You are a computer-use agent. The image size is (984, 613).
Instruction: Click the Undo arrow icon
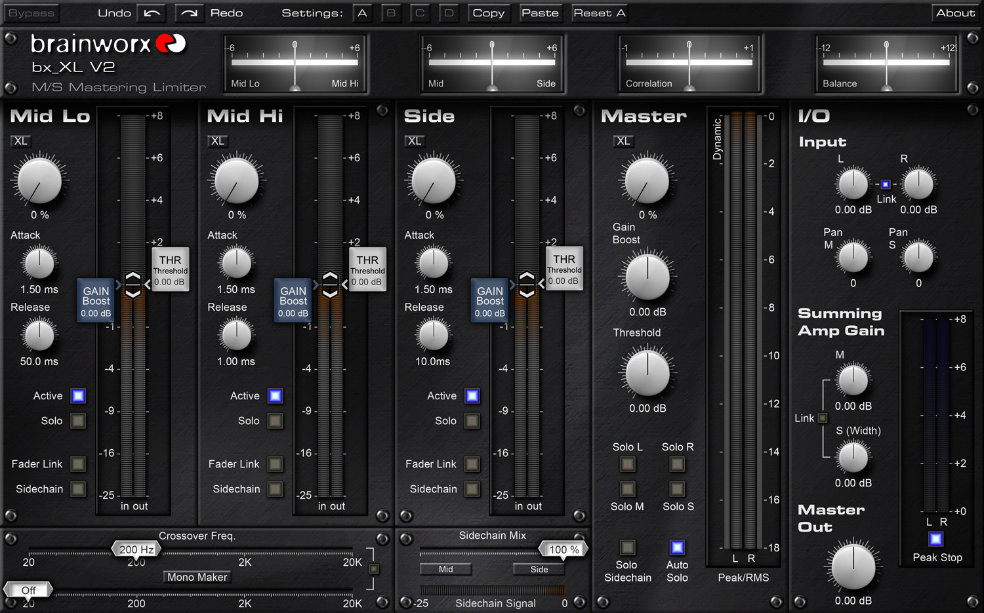pyautogui.click(x=152, y=12)
